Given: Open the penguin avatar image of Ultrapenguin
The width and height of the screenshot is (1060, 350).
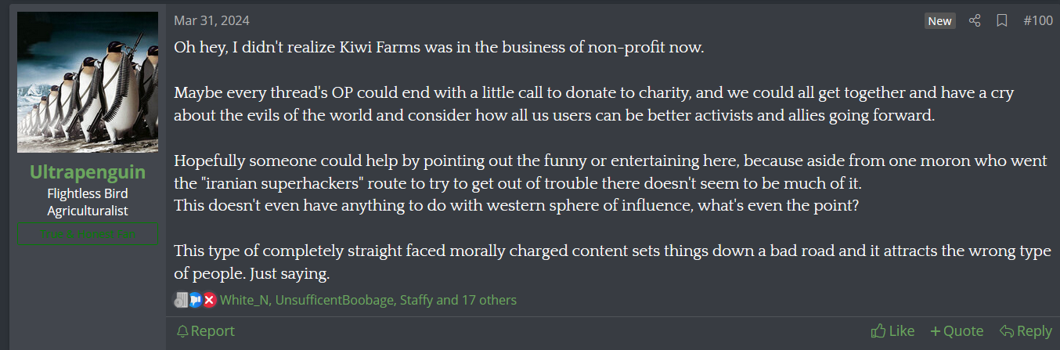Looking at the screenshot, I should [88, 82].
